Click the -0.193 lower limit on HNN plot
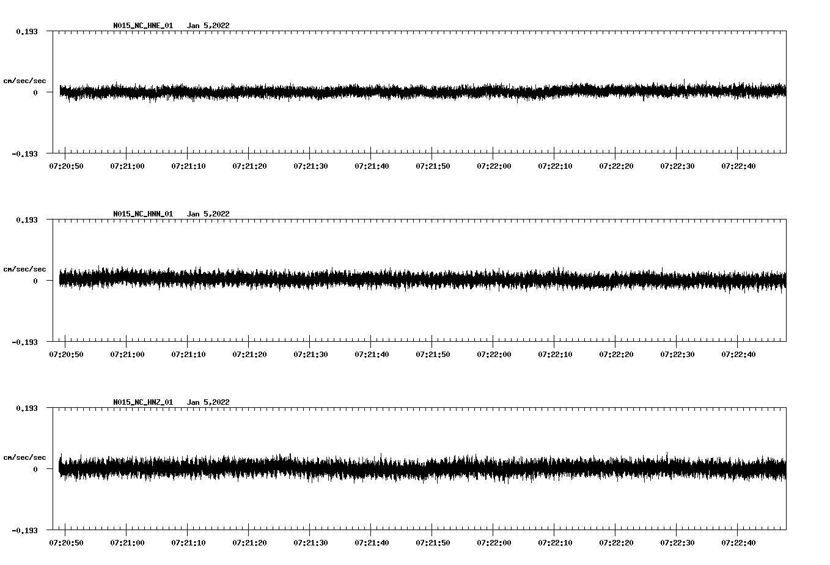This screenshot has height=565, width=830. (x=24, y=342)
